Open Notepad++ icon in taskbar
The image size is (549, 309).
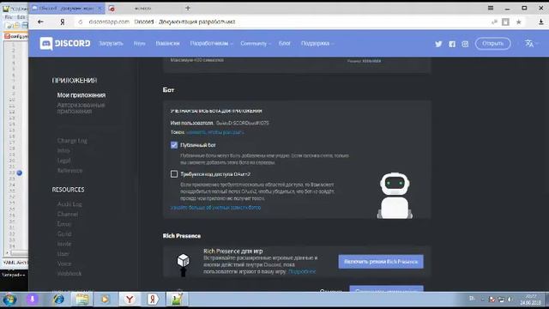[177, 300]
